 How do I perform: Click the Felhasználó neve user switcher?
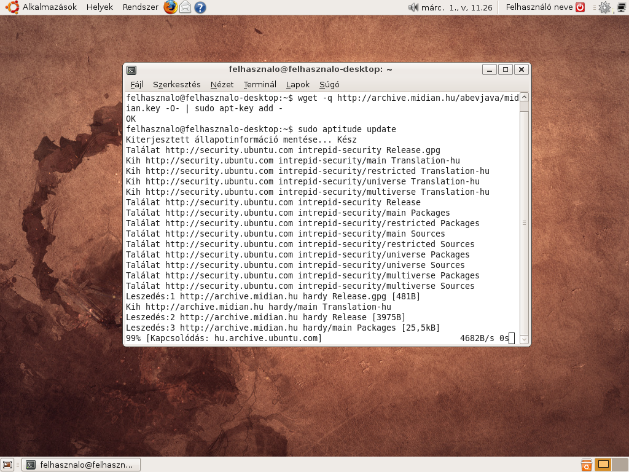click(x=539, y=7)
